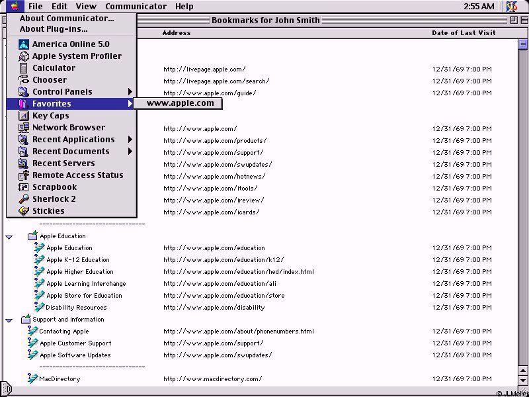
Task: Choose www.apple.com from Favorites submenu
Action: coord(180,103)
